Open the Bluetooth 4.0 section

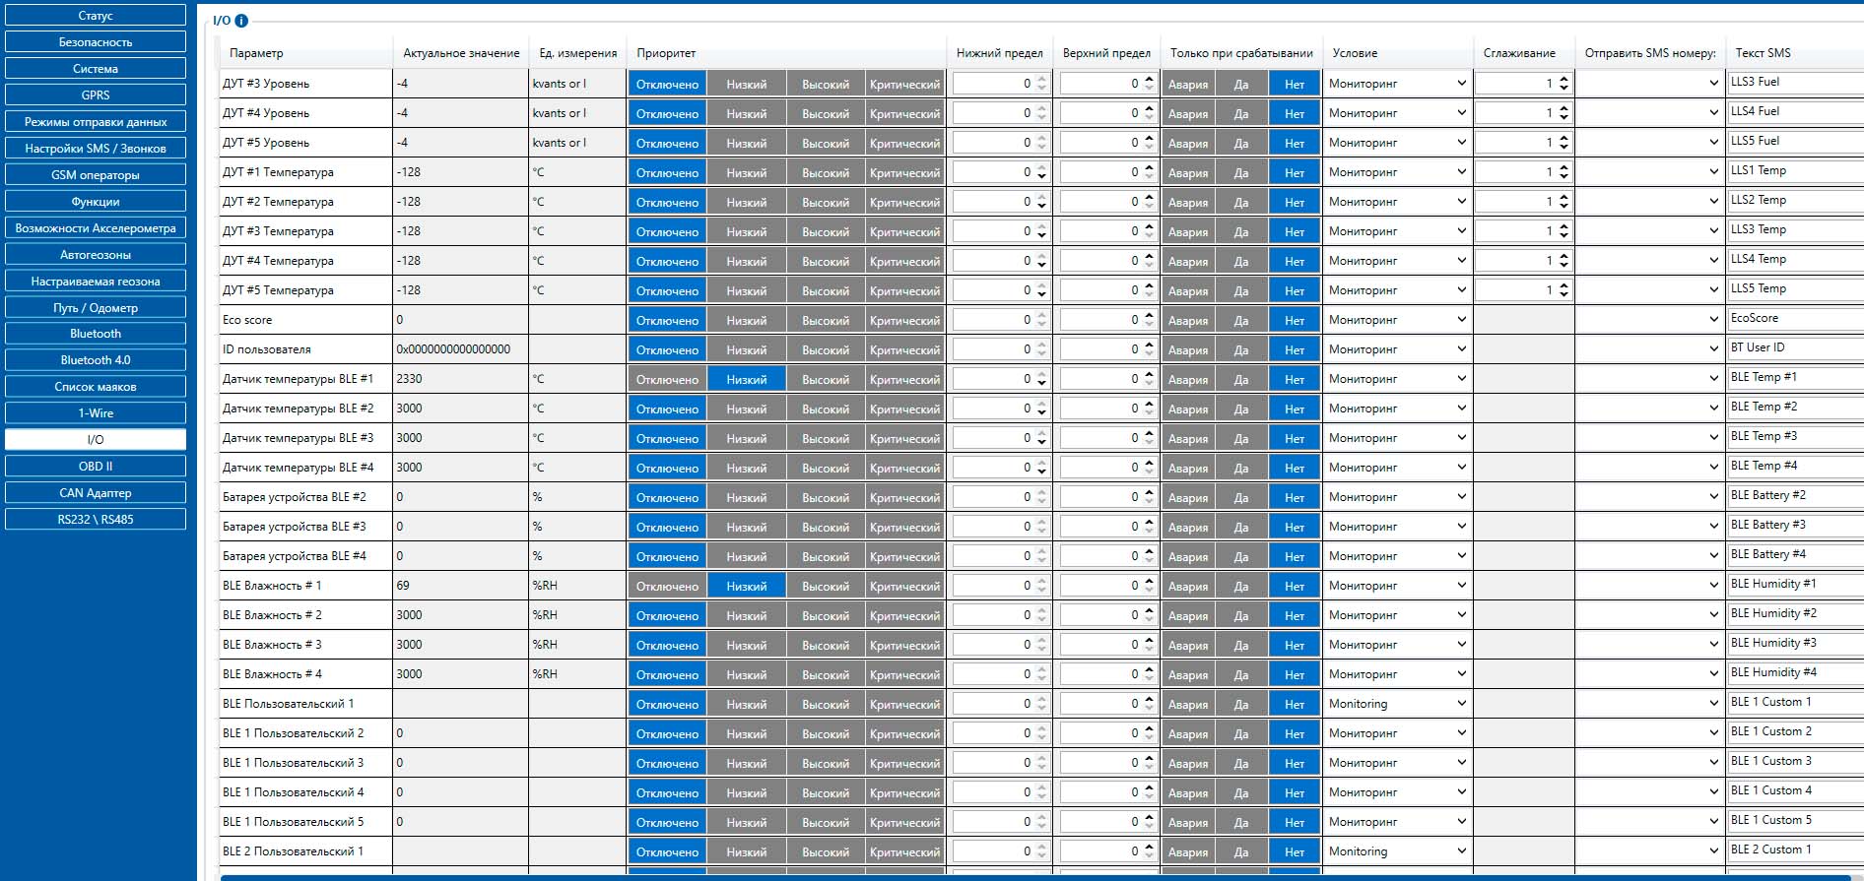click(96, 360)
